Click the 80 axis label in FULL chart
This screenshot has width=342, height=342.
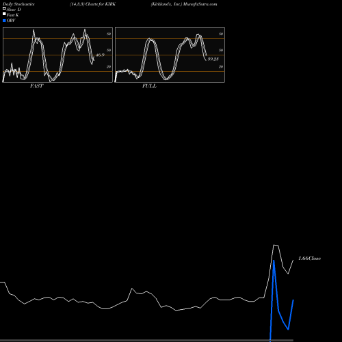coord(221,34)
